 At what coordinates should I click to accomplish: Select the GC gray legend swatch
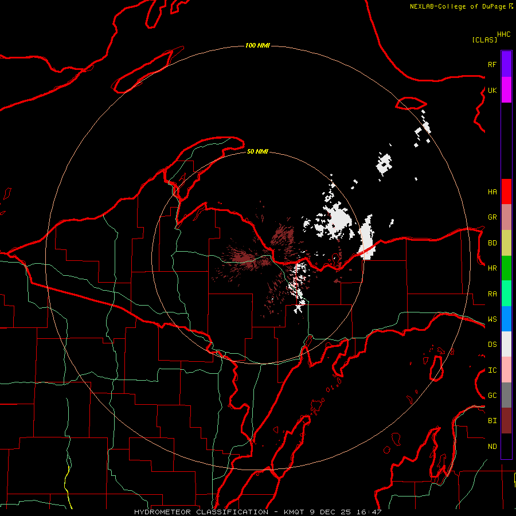tap(506, 395)
